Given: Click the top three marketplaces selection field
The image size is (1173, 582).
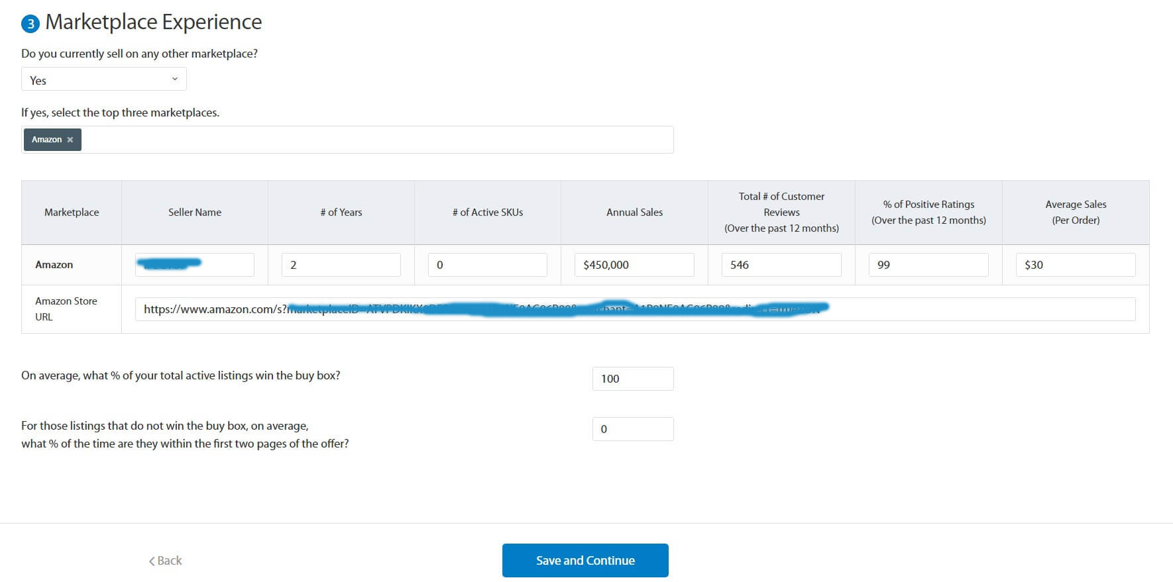Looking at the screenshot, I should (x=347, y=140).
